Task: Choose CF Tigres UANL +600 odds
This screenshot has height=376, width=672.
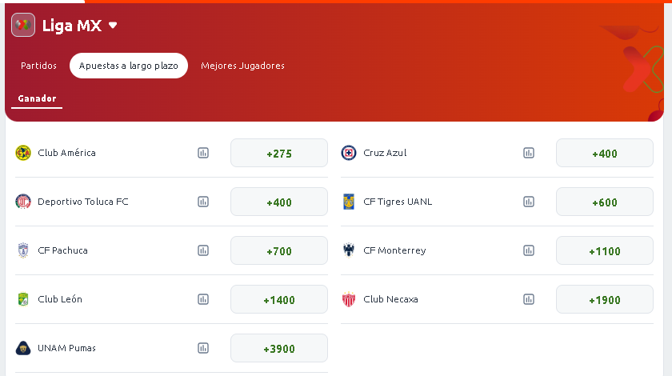Action: pos(605,202)
